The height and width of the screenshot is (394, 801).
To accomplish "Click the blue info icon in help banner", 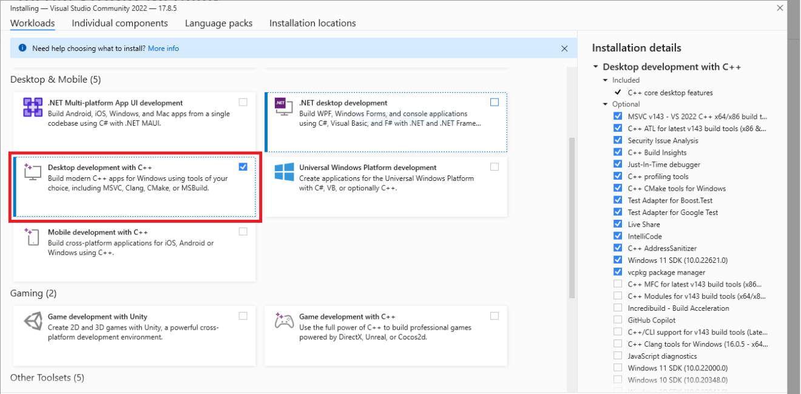I will (x=22, y=48).
